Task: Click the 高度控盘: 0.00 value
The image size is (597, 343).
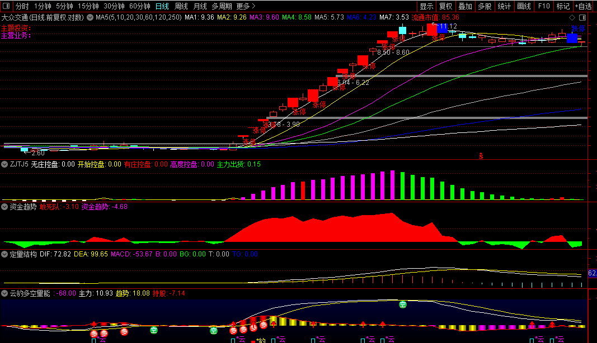Action: (x=192, y=164)
